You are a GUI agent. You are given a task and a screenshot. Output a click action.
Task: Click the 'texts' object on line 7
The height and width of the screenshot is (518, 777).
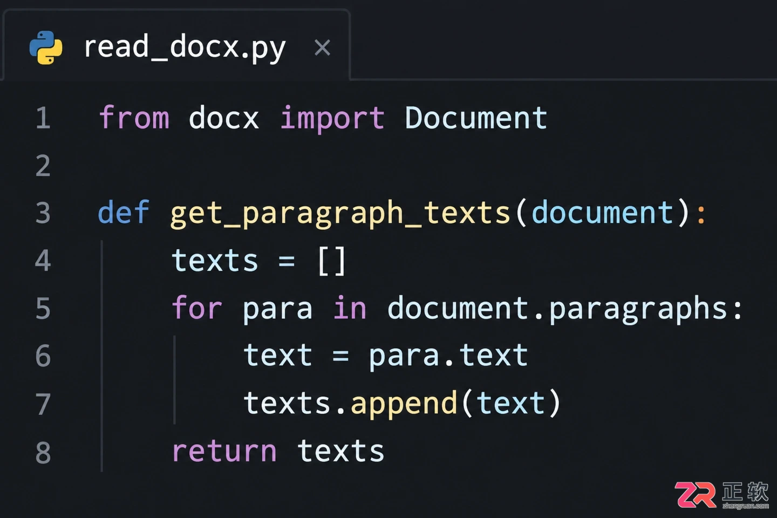(x=287, y=404)
